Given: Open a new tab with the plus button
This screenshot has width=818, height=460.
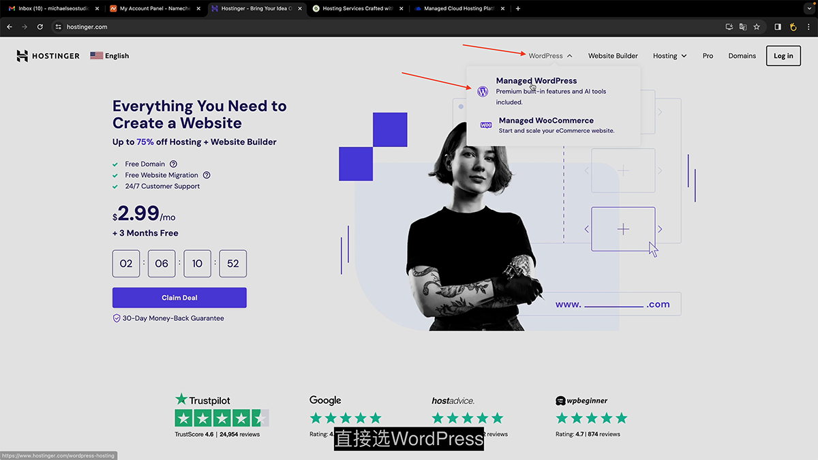Looking at the screenshot, I should (x=518, y=8).
